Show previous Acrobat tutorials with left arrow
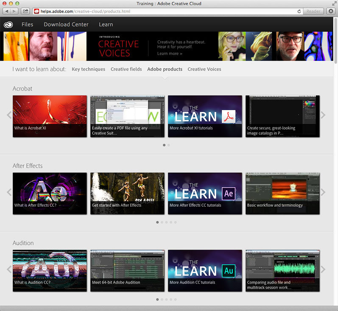The height and width of the screenshot is (311, 338). click(x=9, y=115)
